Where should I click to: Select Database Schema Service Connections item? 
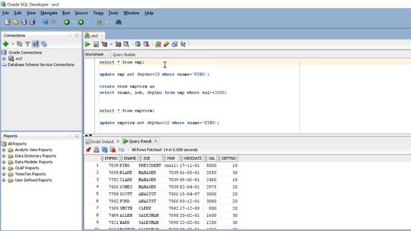(41, 65)
